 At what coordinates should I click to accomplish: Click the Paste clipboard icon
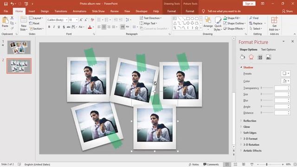[5, 20]
